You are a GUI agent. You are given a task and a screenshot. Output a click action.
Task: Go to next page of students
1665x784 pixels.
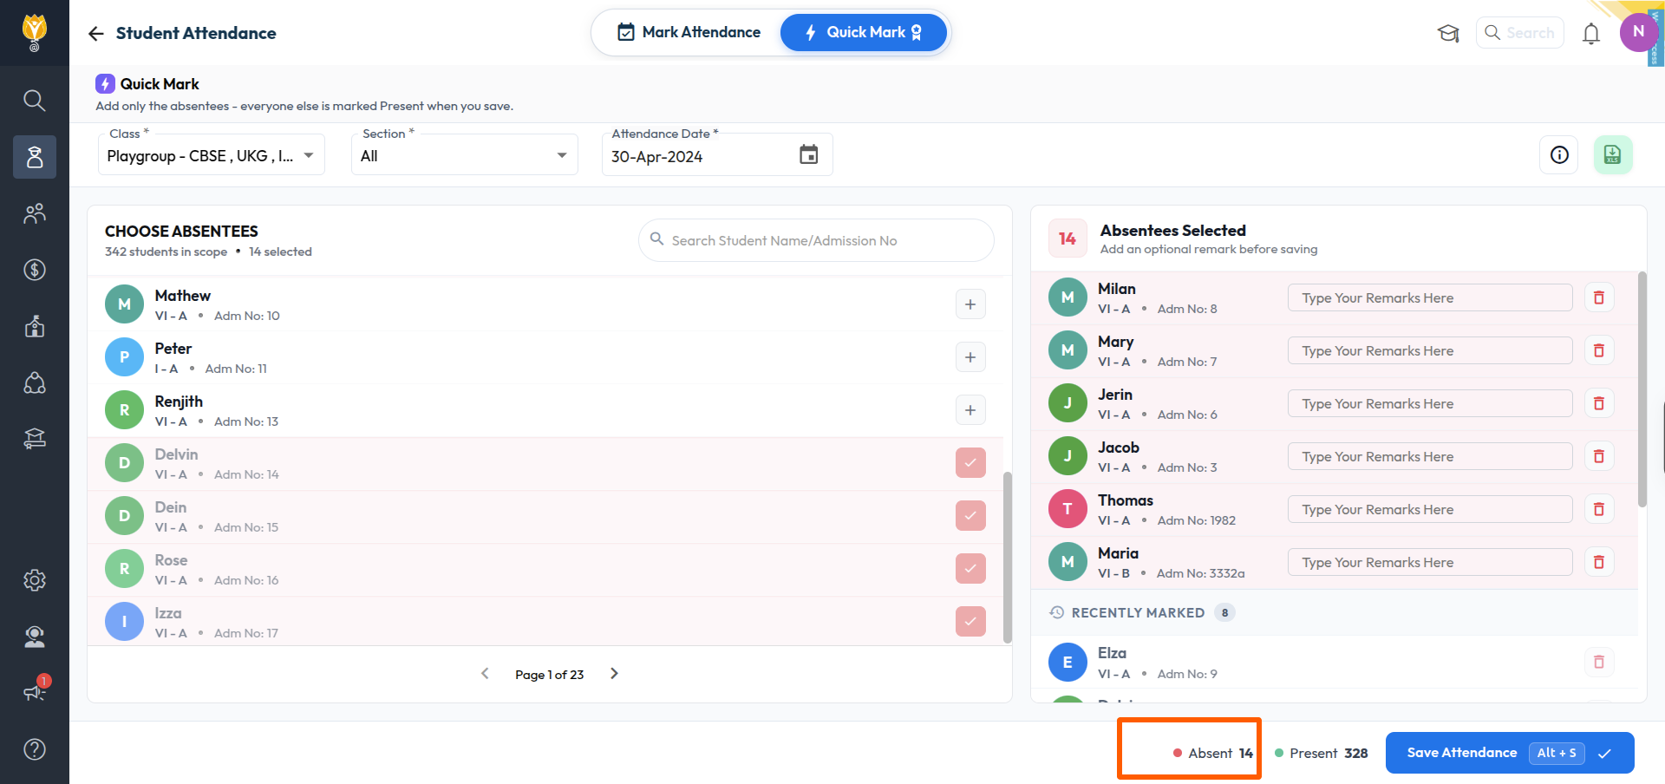click(614, 674)
